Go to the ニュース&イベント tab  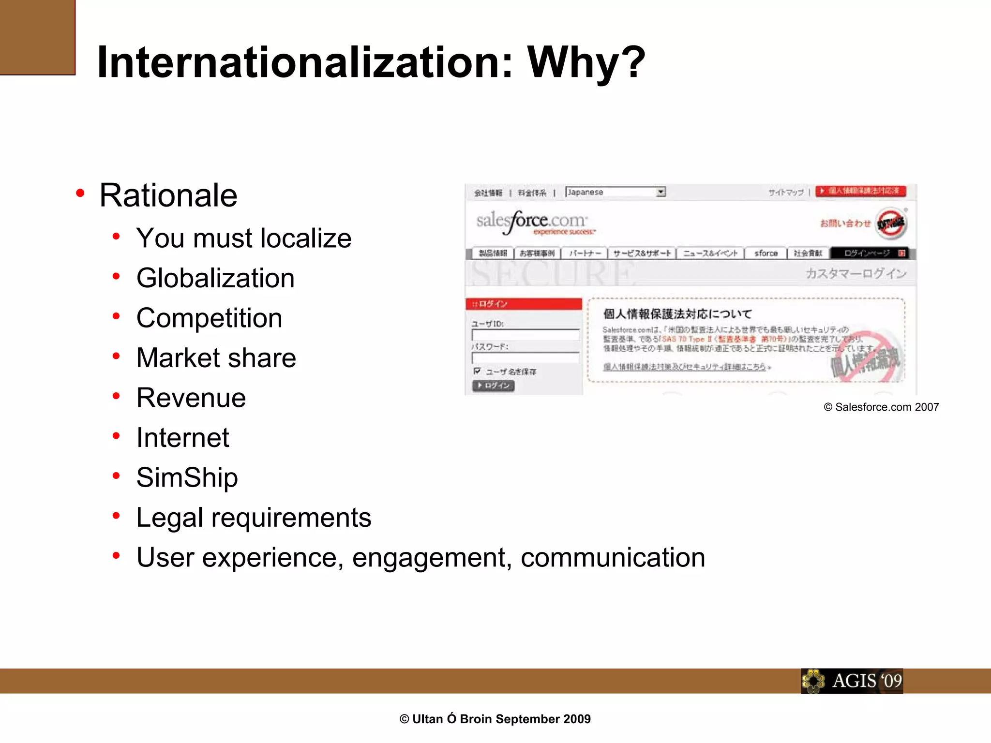pyautogui.click(x=710, y=253)
